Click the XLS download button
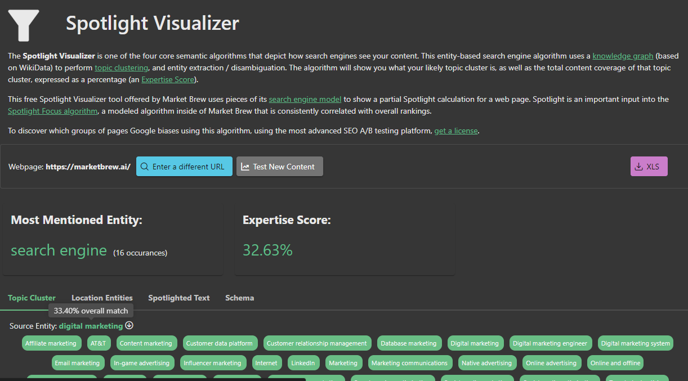The image size is (688, 381). point(649,167)
